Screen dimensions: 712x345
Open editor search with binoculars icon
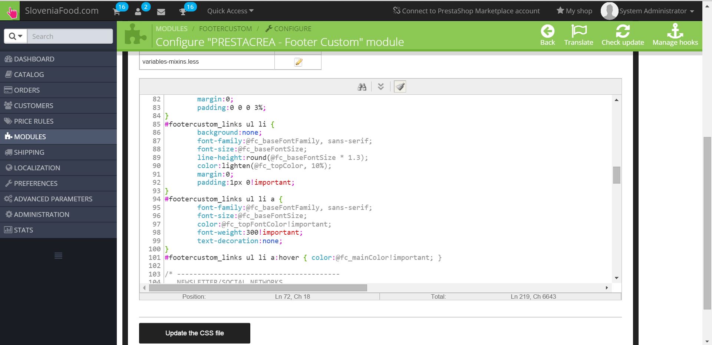[362, 87]
